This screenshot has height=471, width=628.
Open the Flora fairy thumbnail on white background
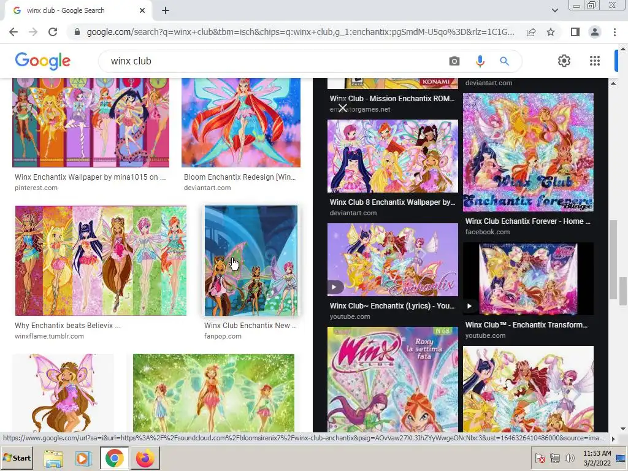pos(63,392)
